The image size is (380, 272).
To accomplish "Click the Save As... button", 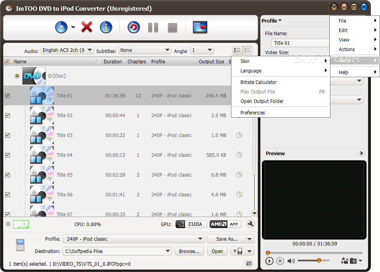I will point(226,239).
